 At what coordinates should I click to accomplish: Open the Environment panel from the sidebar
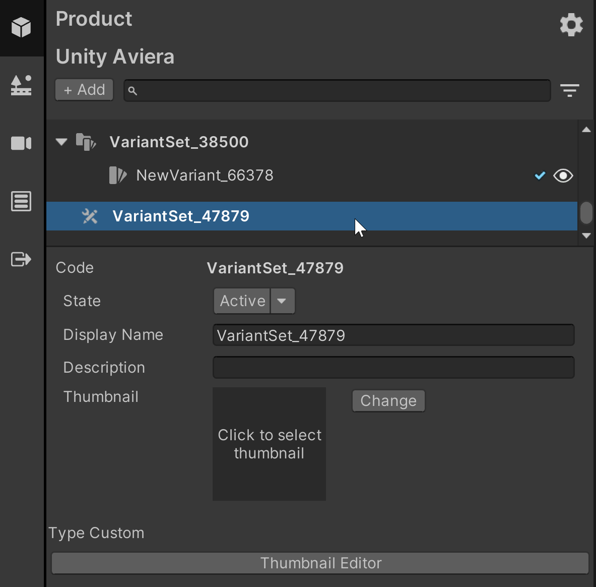(21, 85)
